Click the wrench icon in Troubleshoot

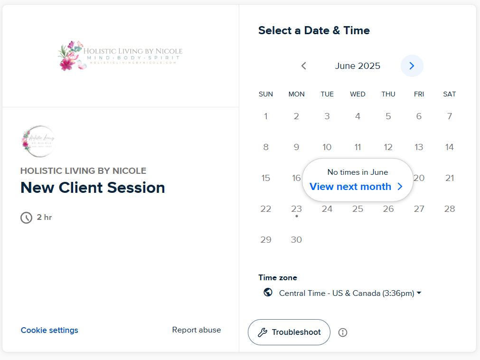[263, 332]
